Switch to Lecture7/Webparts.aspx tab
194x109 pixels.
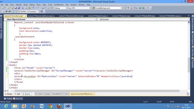coord(121,16)
